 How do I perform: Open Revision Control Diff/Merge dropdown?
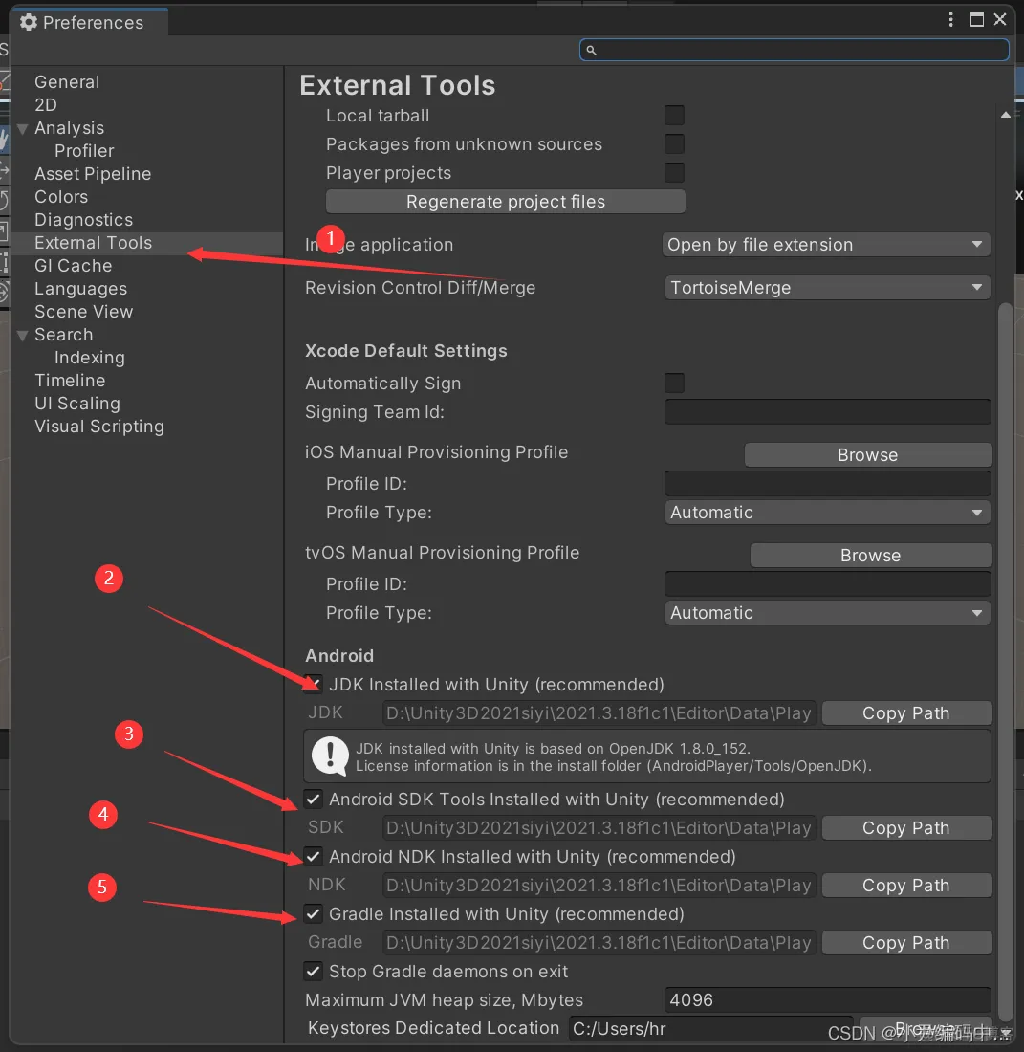827,287
